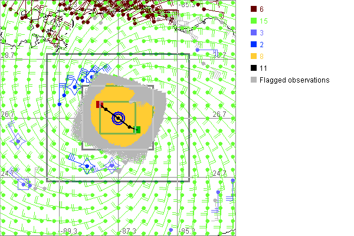Click the black legend swatch for 11

(253, 68)
